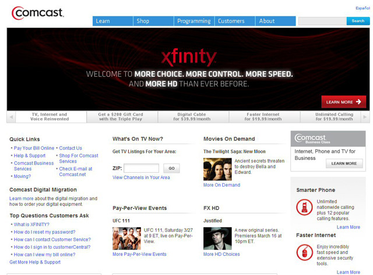The width and height of the screenshot is (373, 275).
Task: Open the Customers menu
Action: 235,21
